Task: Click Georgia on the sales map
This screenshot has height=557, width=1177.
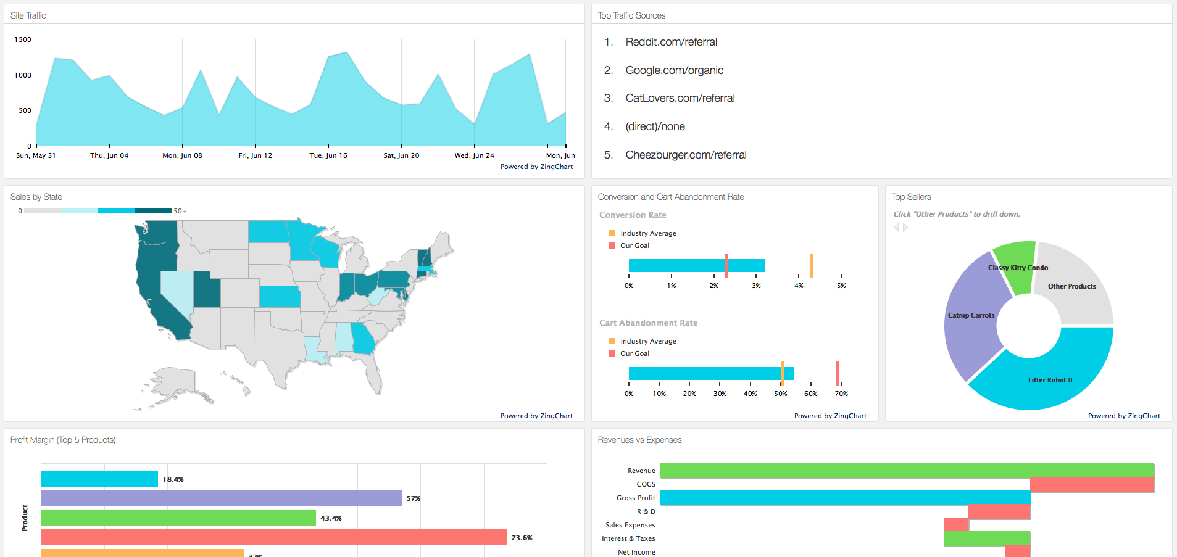Action: [363, 338]
